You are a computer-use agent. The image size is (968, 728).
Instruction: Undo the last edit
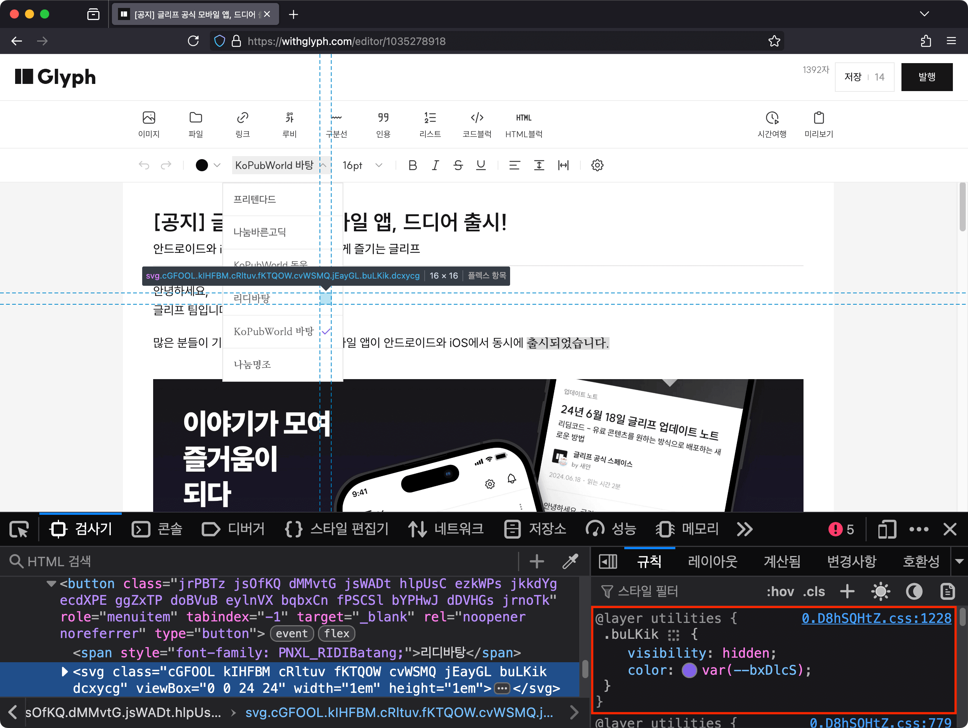click(x=144, y=166)
